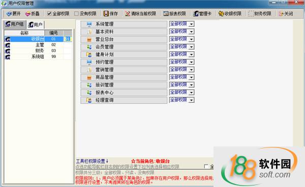The width and height of the screenshot is (305, 187).
Task: Click the 管理卡 toolbar button
Action: click(202, 14)
